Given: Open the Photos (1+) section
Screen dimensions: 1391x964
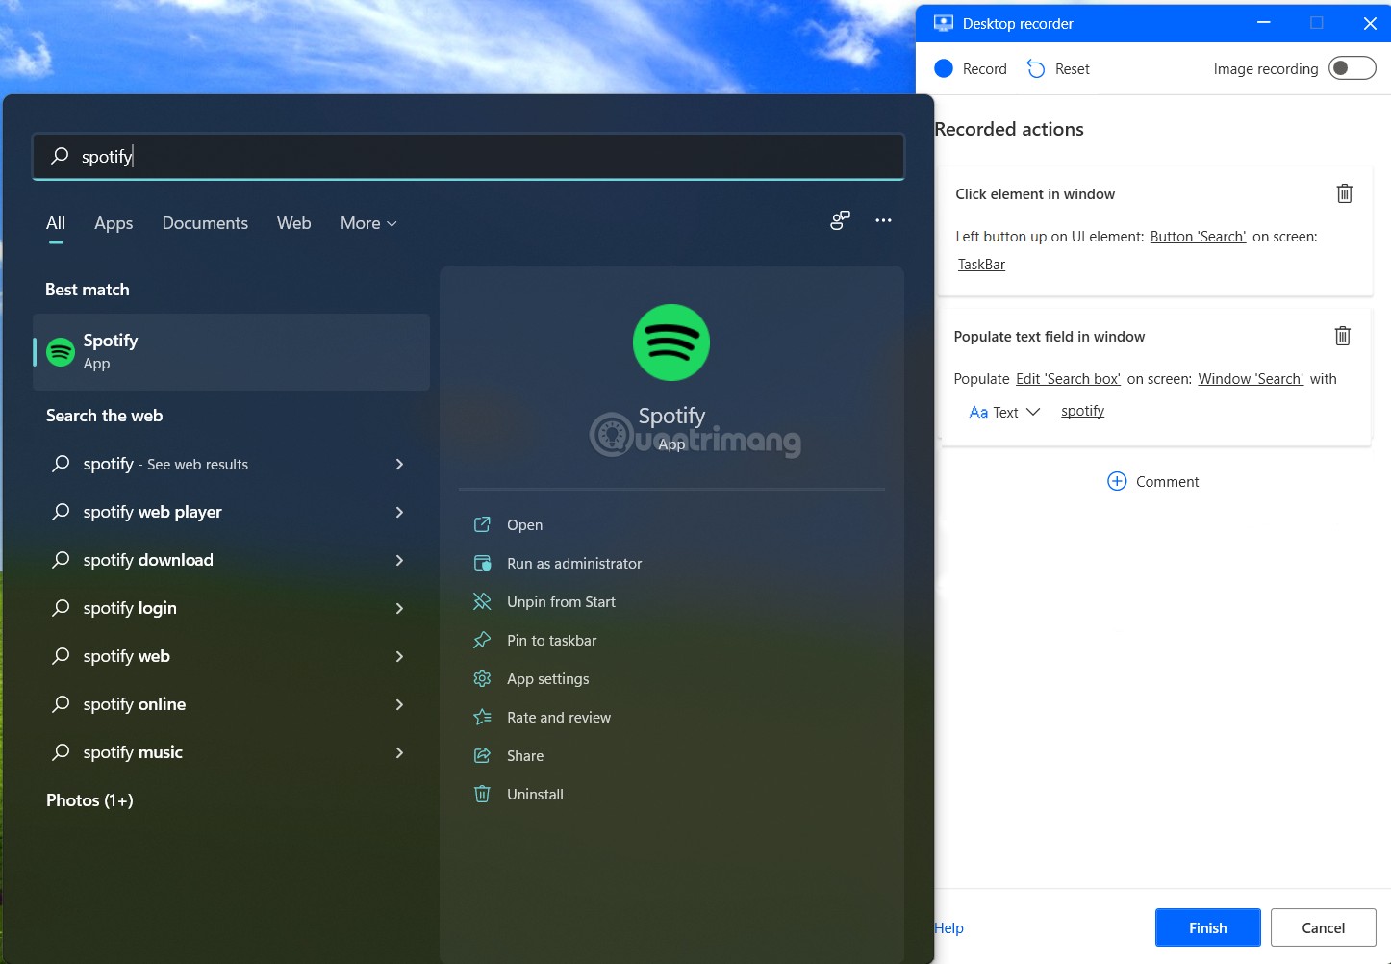Looking at the screenshot, I should pyautogui.click(x=89, y=800).
